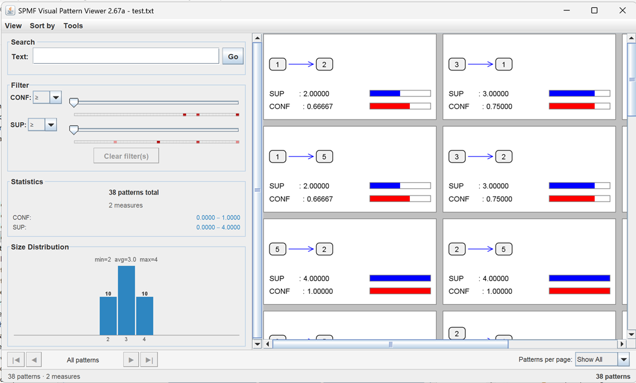
Task: Click the bold '38 patterns' count at bottom right
Action: click(613, 376)
